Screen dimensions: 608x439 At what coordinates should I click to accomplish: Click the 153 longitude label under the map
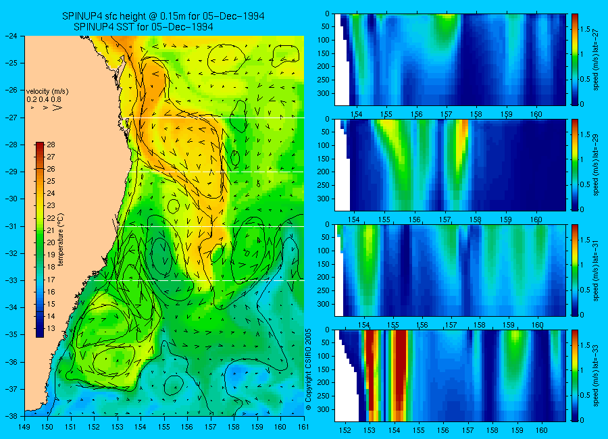tap(118, 427)
